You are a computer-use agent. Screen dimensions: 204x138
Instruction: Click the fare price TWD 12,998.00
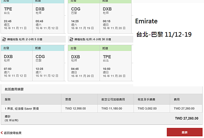point(75,109)
